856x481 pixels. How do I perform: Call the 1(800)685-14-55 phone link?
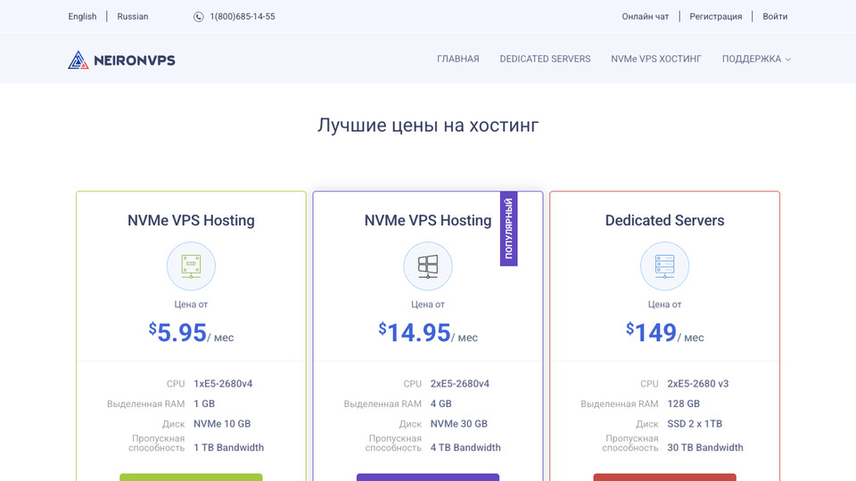click(242, 17)
